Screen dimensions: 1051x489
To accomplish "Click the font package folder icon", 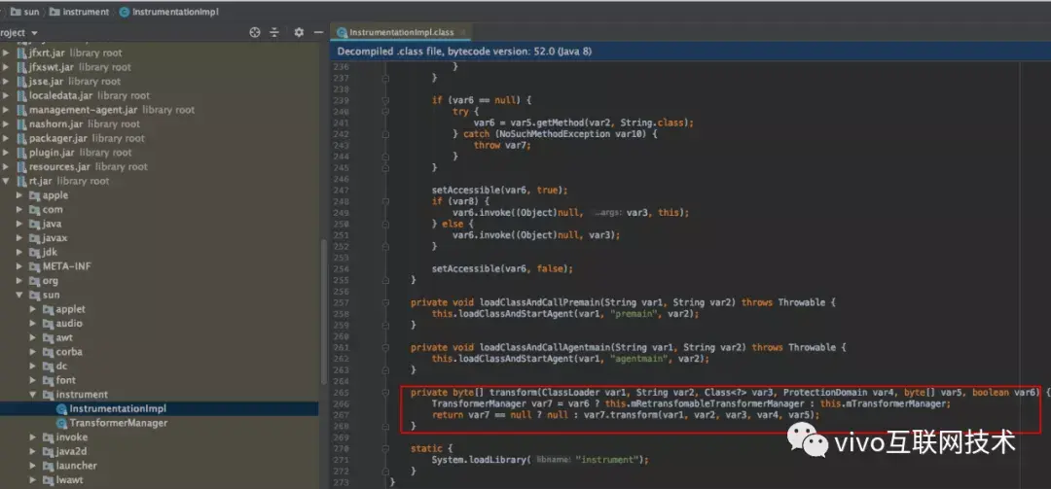I will click(48, 380).
